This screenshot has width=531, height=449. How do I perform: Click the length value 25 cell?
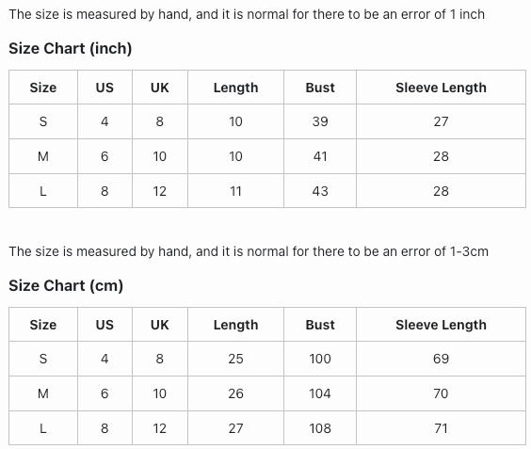[235, 359]
